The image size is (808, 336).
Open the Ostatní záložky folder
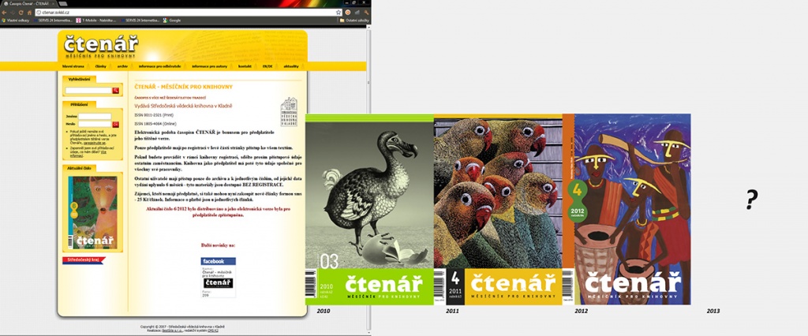(x=355, y=20)
